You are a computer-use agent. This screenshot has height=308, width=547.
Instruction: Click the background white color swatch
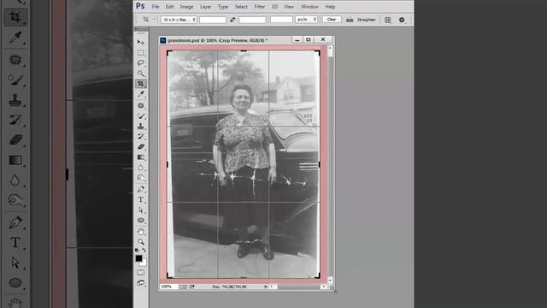coord(144,263)
